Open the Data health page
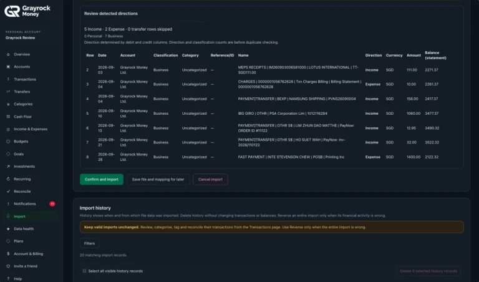479x282 pixels. coord(24,229)
